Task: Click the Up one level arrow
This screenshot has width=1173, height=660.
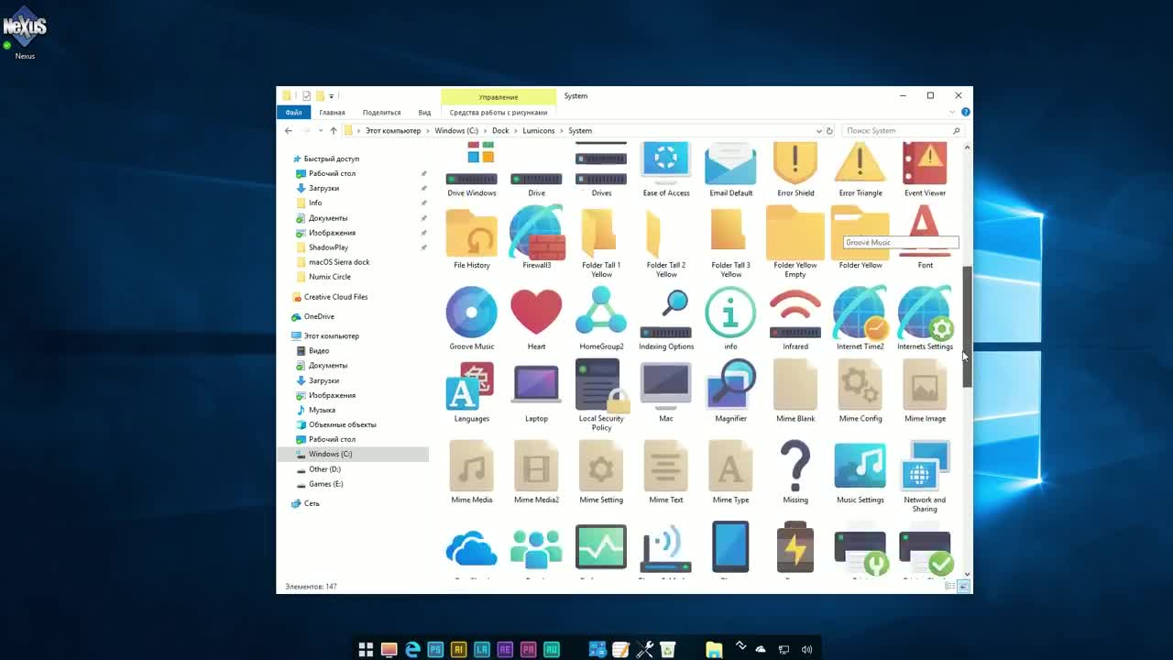Action: click(x=334, y=130)
